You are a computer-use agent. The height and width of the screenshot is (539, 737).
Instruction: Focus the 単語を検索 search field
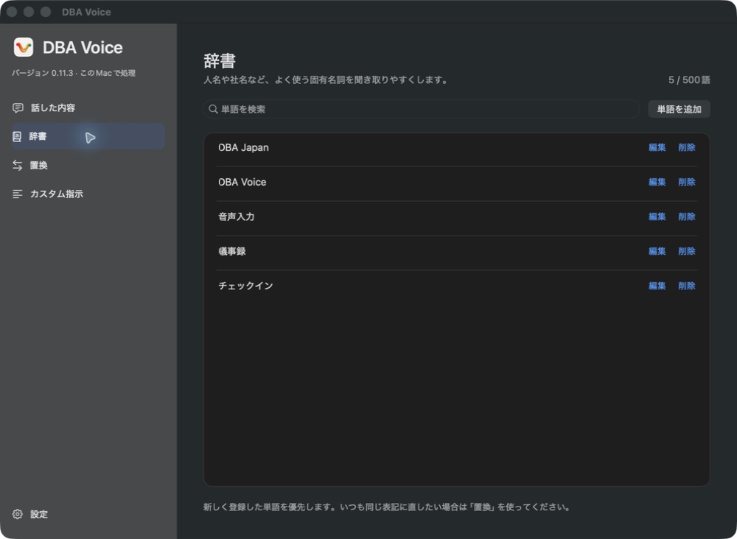pyautogui.click(x=421, y=110)
